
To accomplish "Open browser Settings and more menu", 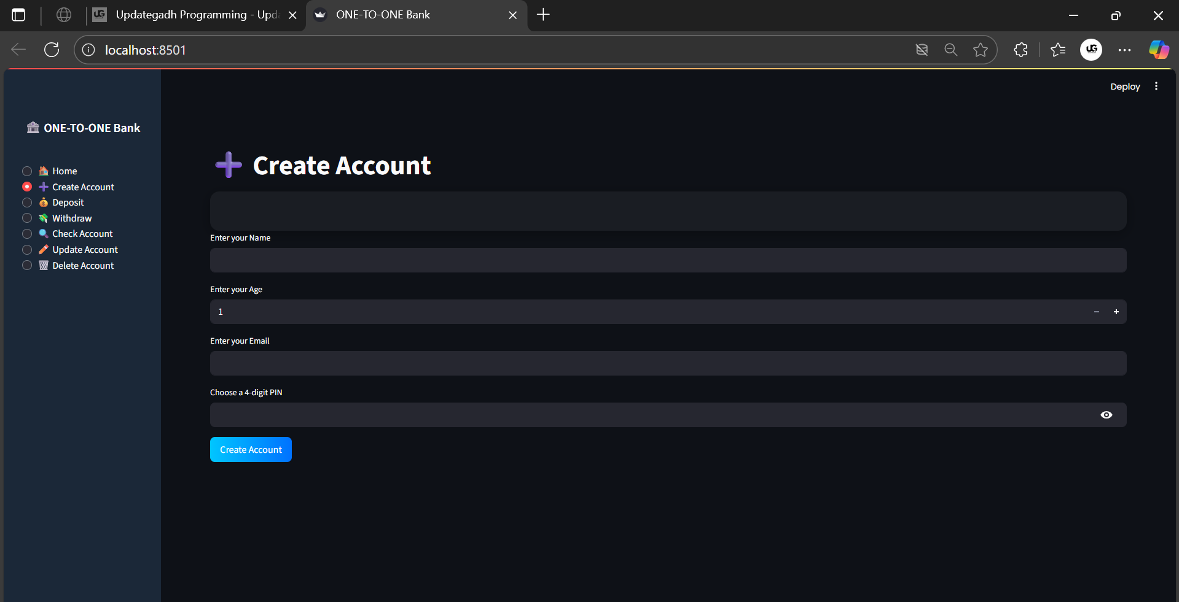I will pyautogui.click(x=1124, y=50).
